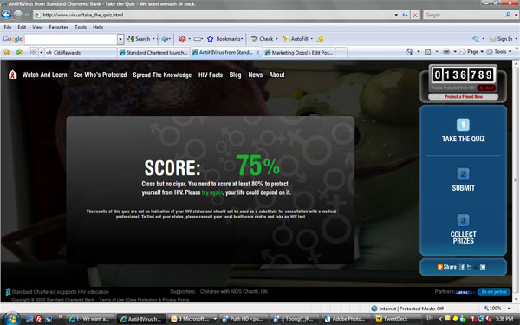Open the Help menu

click(98, 27)
